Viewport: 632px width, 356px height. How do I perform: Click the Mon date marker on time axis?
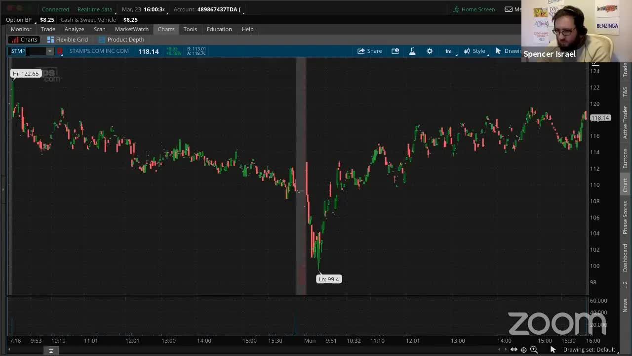[x=310, y=341]
